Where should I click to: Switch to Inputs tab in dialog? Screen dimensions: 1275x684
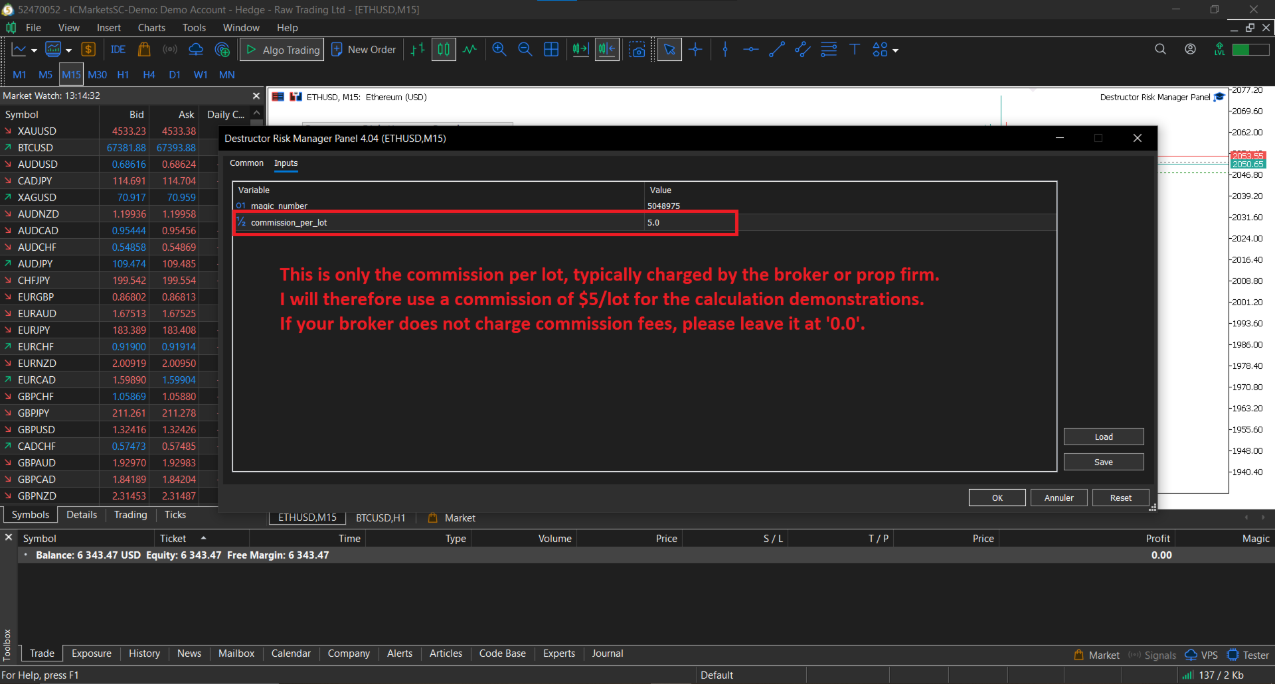(286, 163)
